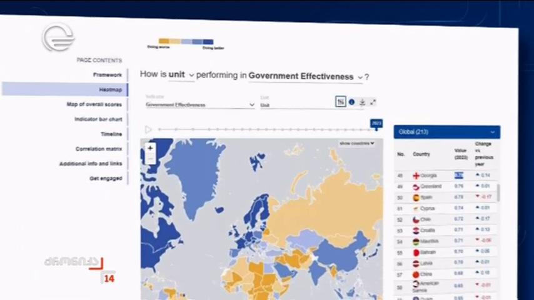The width and height of the screenshot is (534, 300).
Task: Toggle show countries on the map
Action: point(356,143)
